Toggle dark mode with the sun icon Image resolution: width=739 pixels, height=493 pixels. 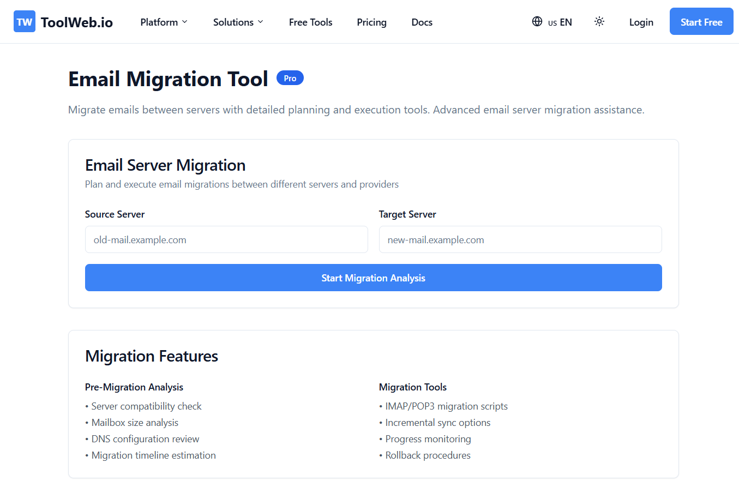click(x=599, y=21)
